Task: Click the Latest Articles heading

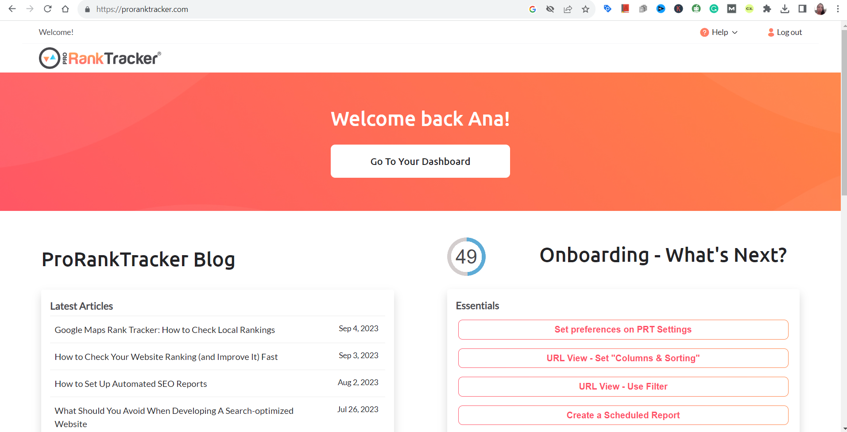Action: 81,306
